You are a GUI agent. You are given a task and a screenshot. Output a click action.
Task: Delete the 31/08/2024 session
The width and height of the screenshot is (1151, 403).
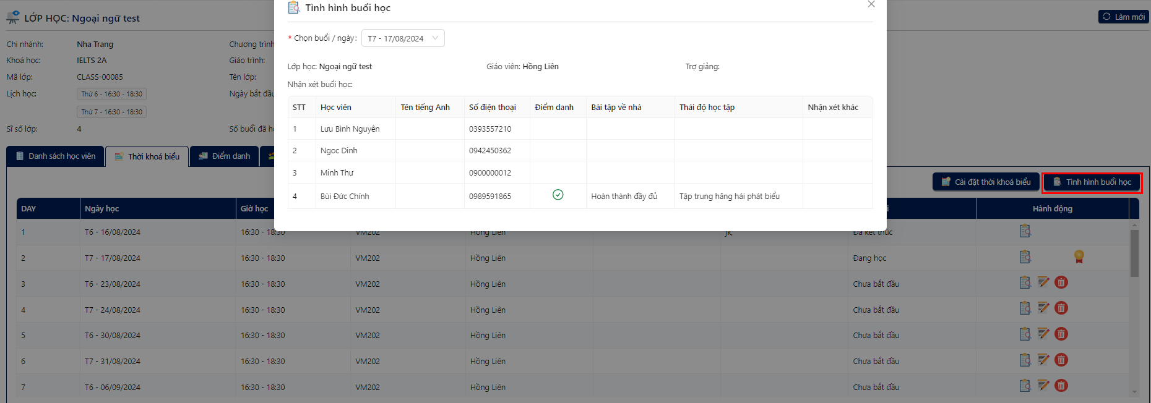1061,360
